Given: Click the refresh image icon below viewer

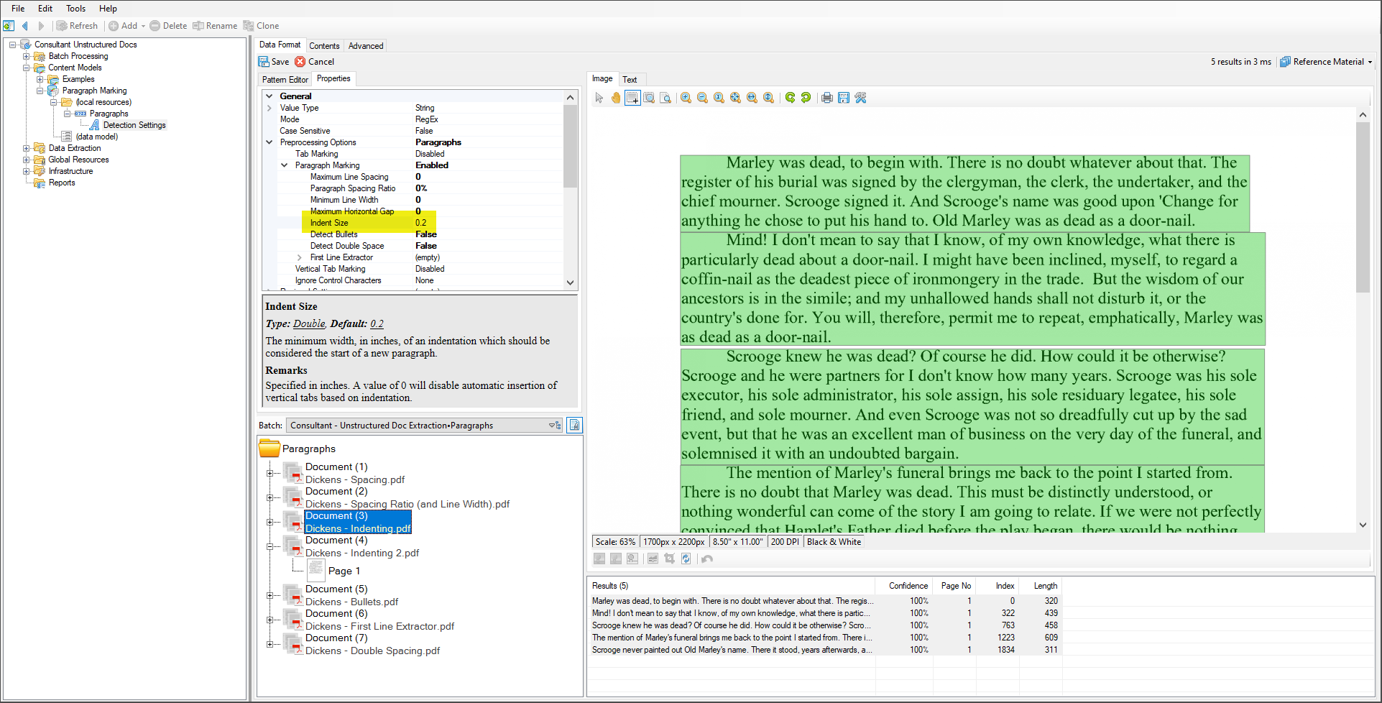Looking at the screenshot, I should 686,559.
